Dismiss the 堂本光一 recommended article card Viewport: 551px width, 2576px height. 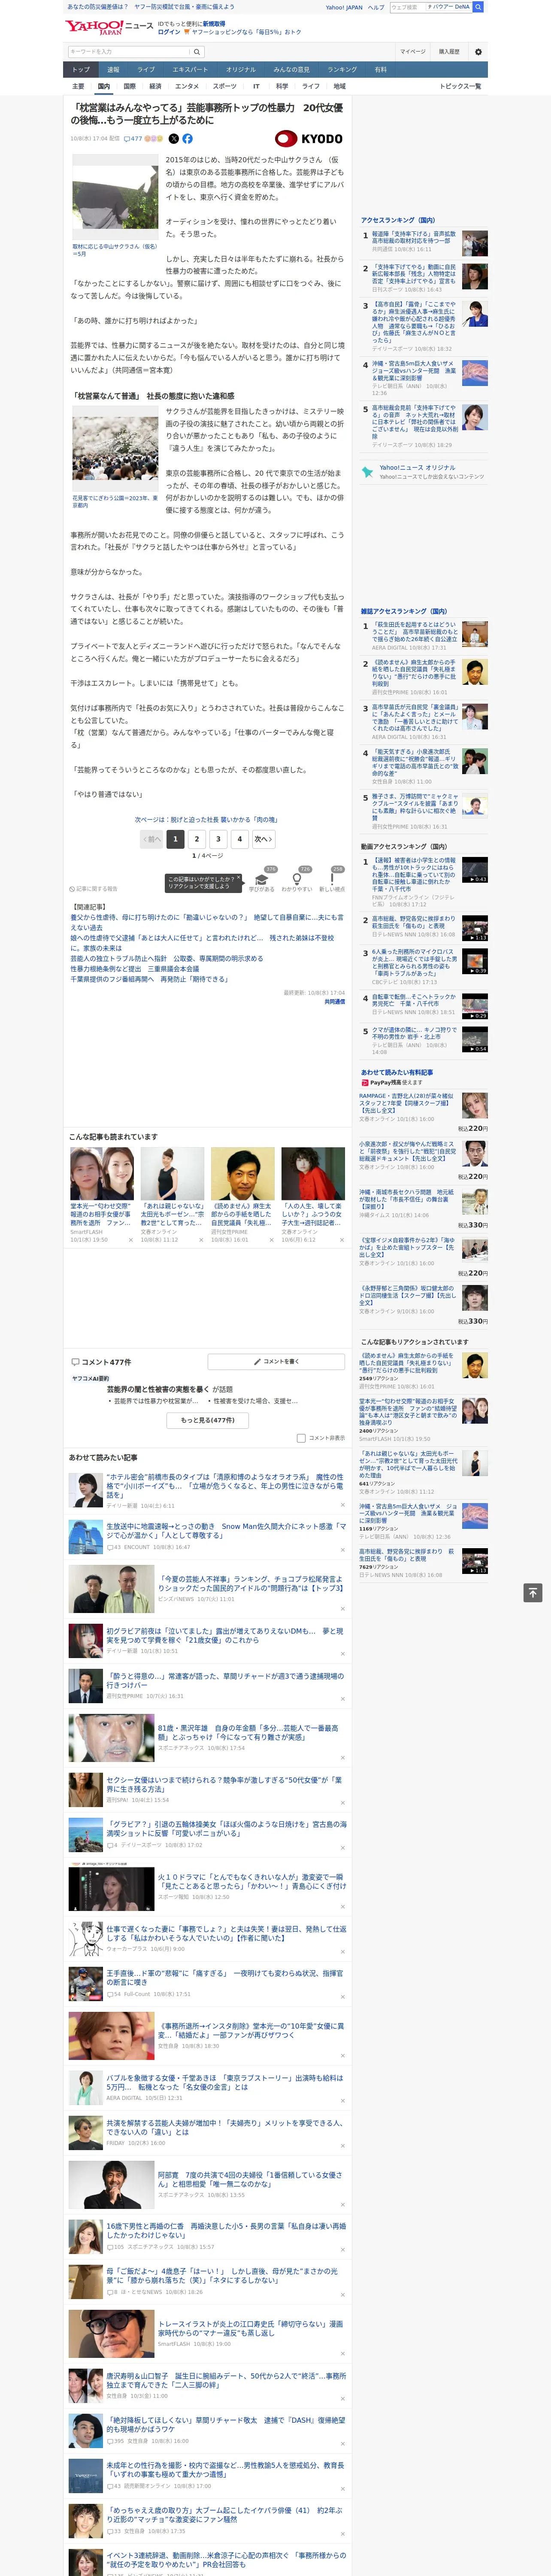pos(130,1240)
